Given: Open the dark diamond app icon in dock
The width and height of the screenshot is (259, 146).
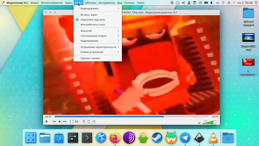Looking at the screenshot, I should point(199,137).
